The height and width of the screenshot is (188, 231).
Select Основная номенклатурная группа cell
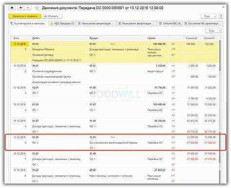[x=52, y=76]
